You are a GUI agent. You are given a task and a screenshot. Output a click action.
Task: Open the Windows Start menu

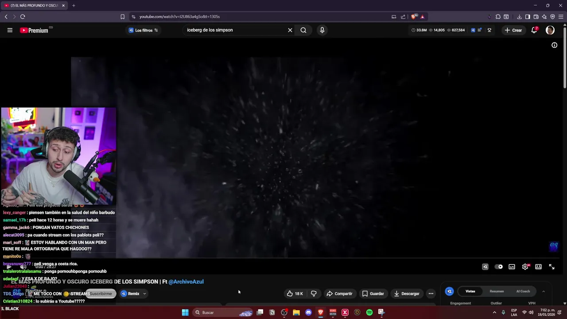pyautogui.click(x=185, y=312)
